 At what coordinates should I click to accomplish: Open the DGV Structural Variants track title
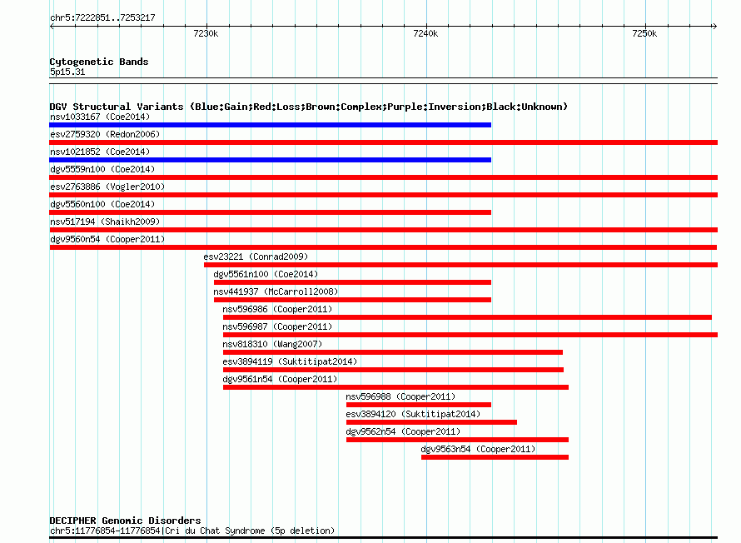[x=309, y=107]
